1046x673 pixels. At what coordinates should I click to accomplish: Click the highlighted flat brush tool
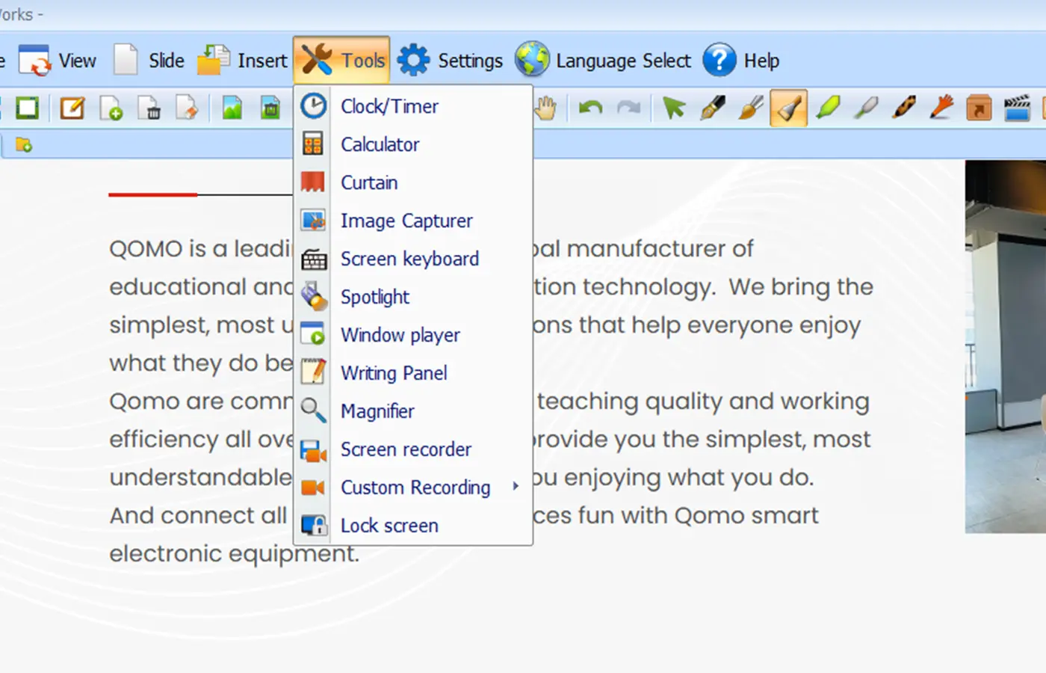click(789, 108)
